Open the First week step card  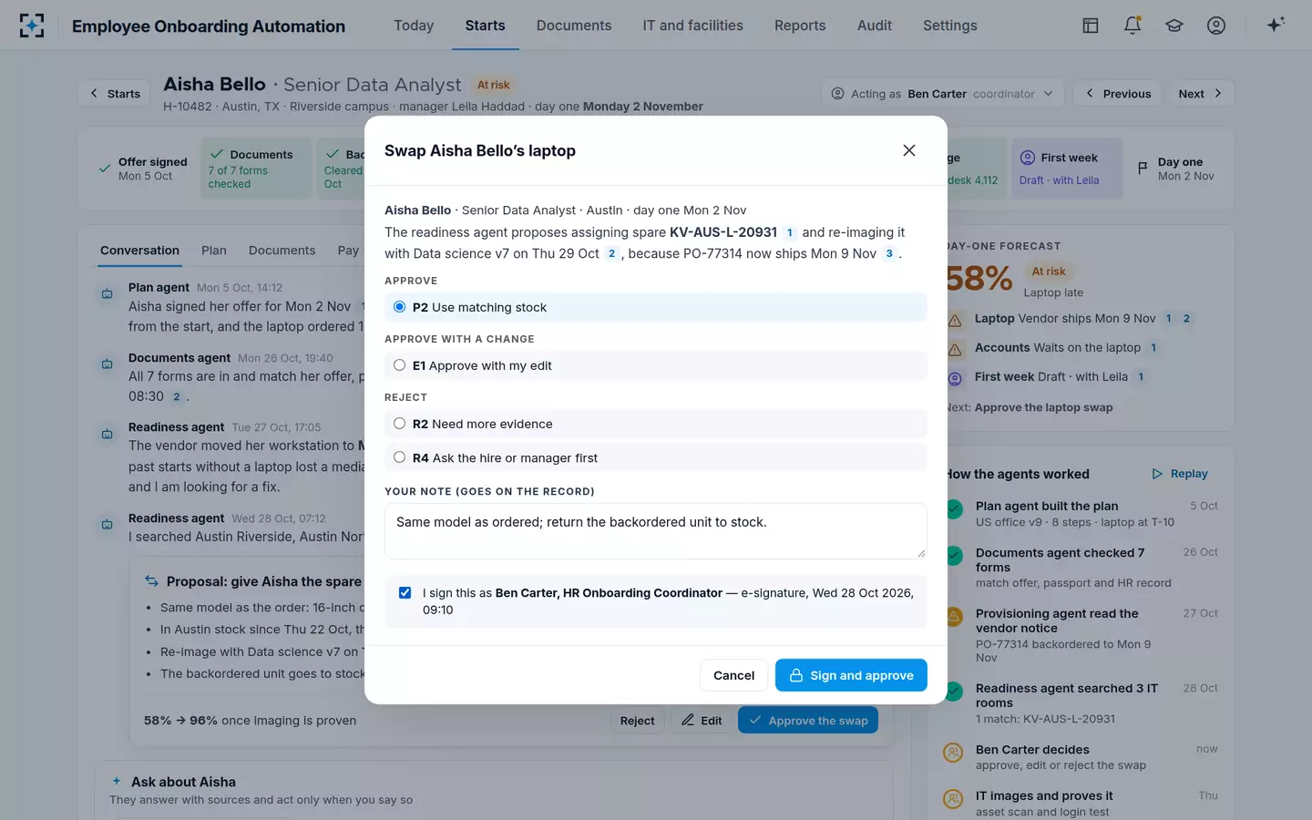(x=1067, y=169)
